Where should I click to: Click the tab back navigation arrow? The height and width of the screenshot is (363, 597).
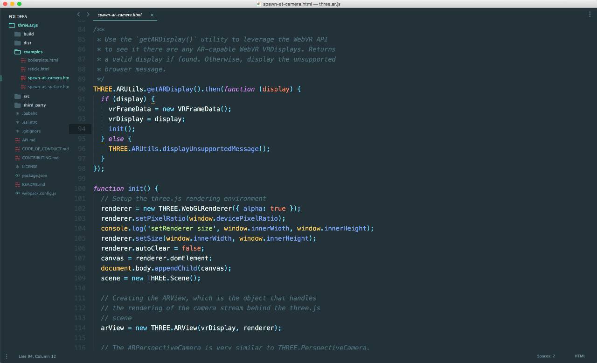[x=78, y=14]
